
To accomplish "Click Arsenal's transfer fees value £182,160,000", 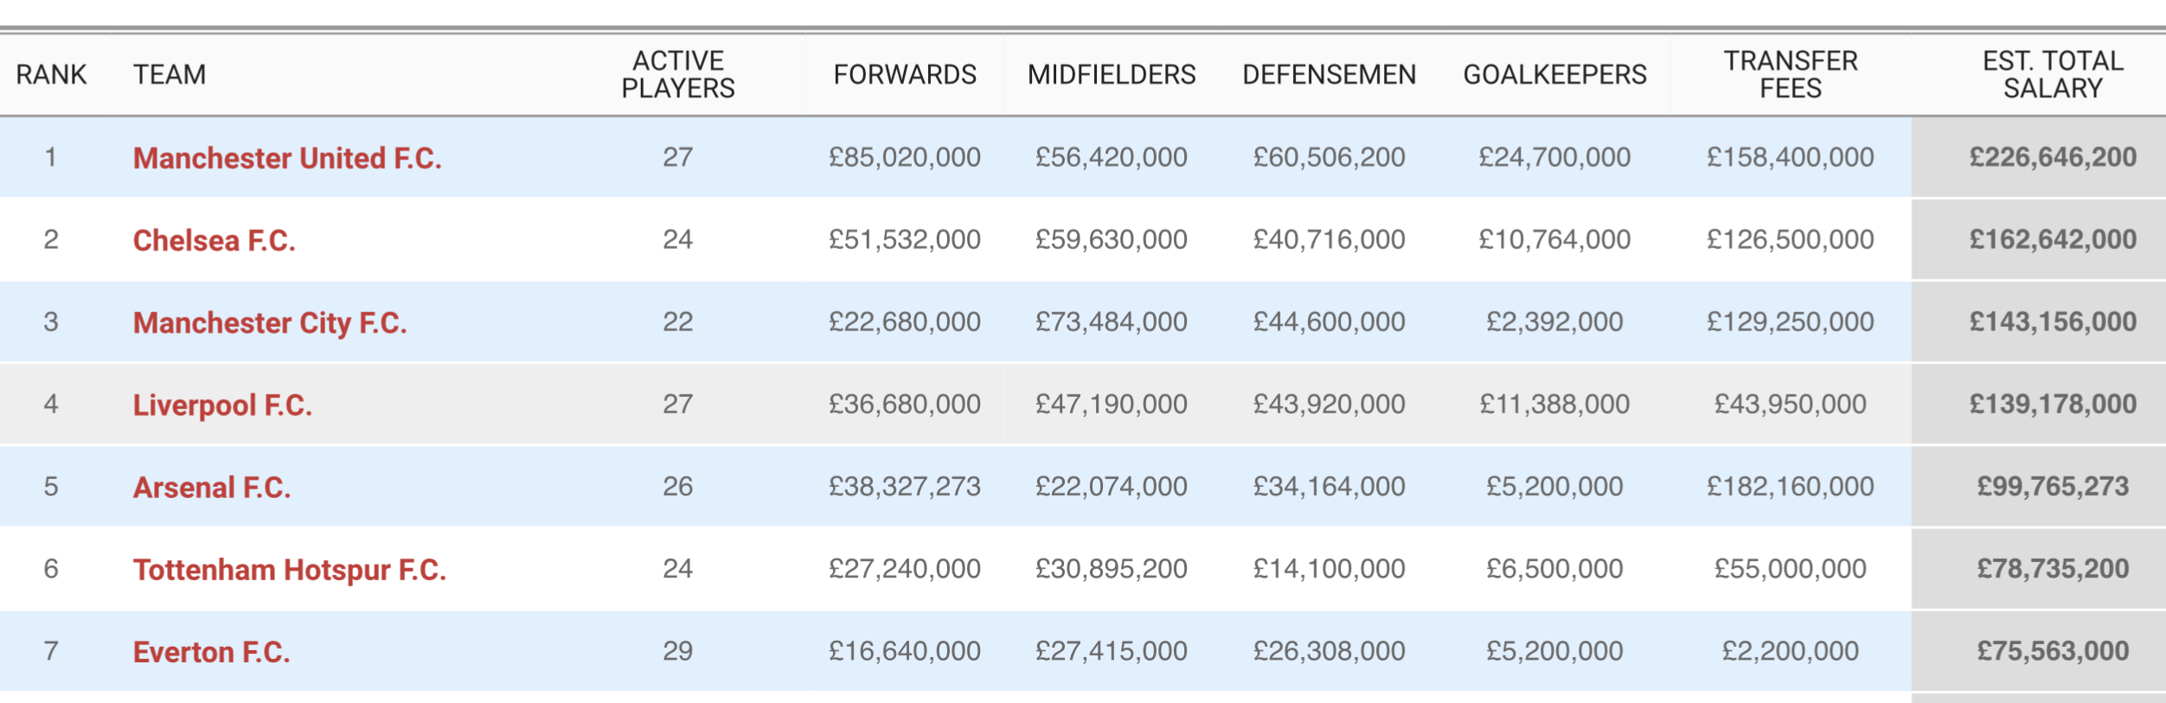I will (1791, 487).
